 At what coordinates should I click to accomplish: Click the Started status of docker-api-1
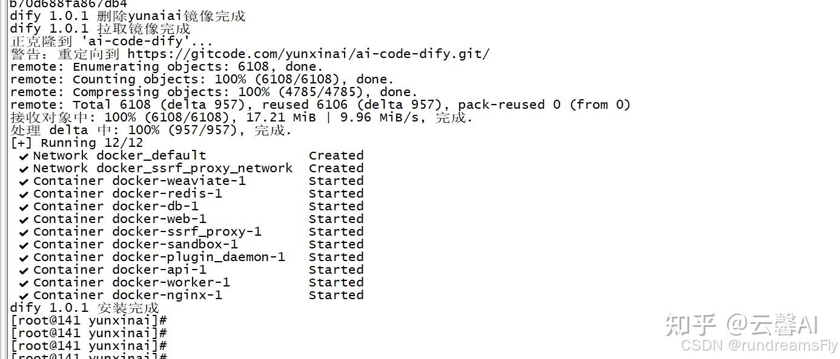pos(336,270)
